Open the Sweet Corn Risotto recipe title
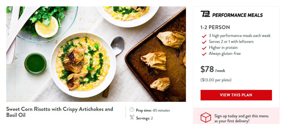283x124 pixels. [x=60, y=112]
